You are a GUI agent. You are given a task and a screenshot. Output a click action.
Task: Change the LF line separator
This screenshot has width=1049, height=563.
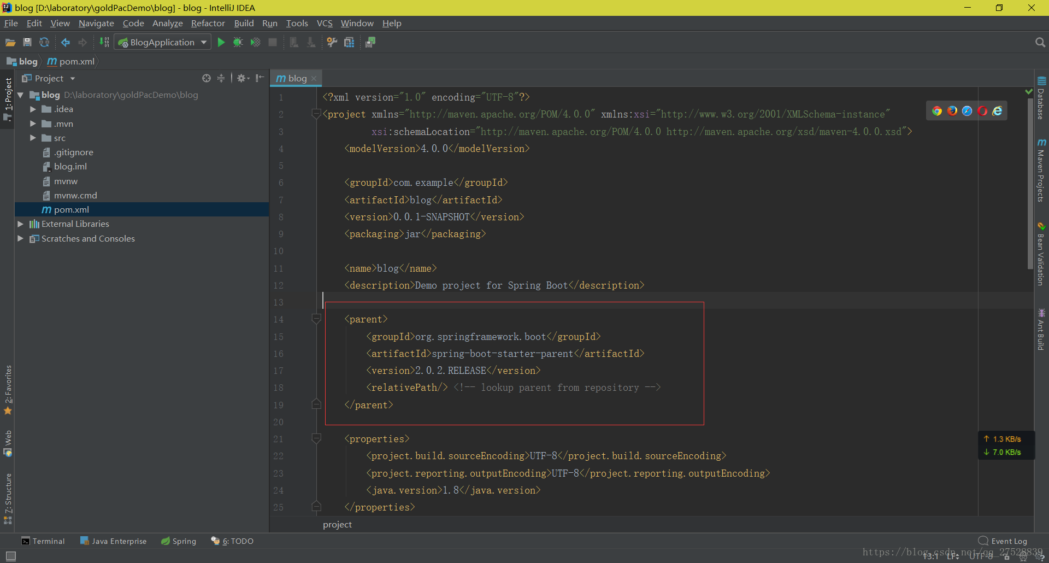click(953, 556)
